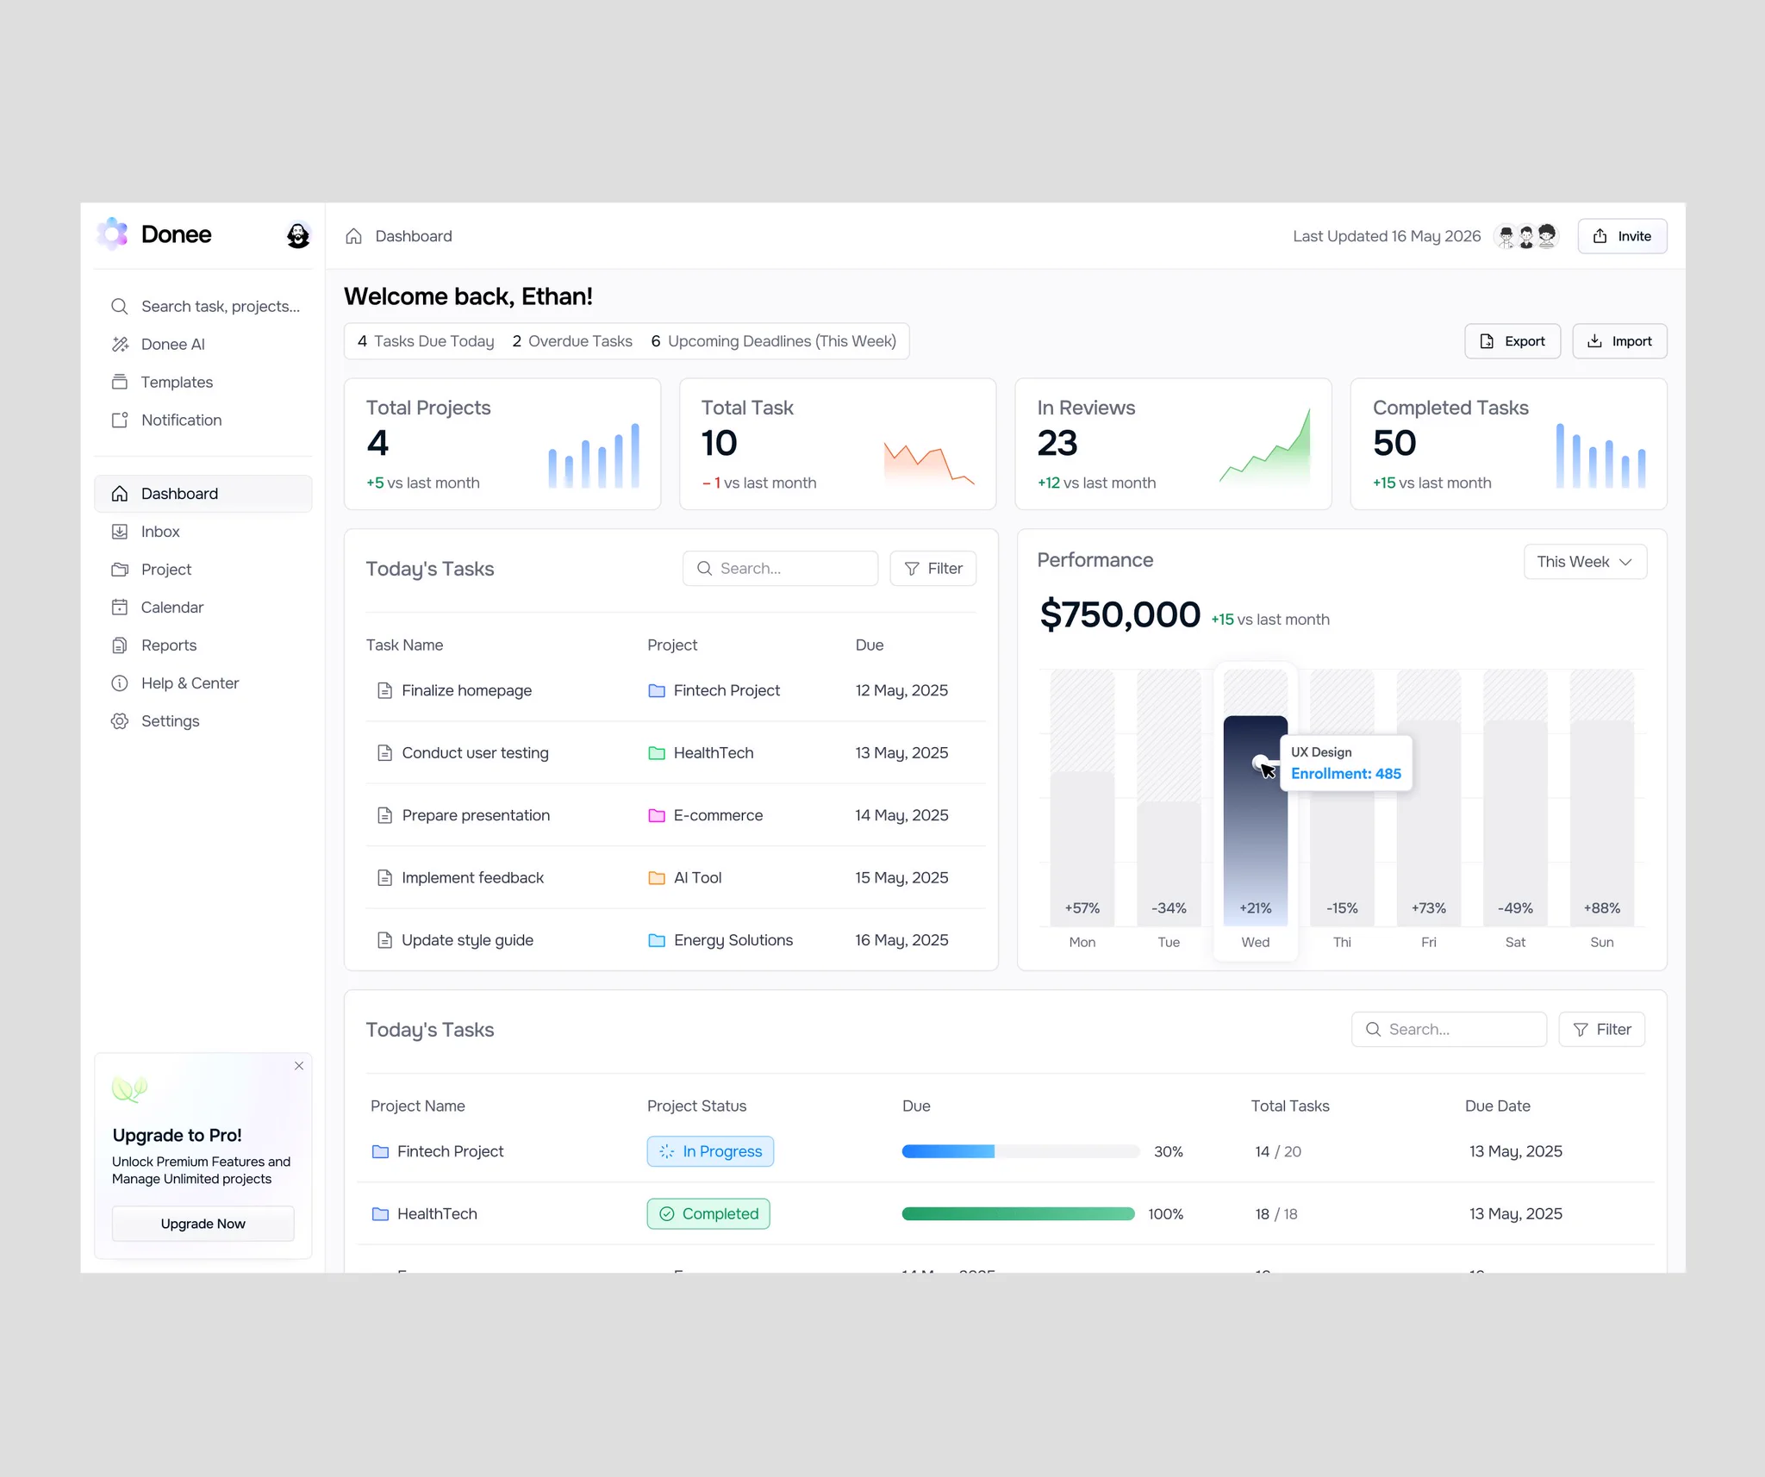Click the Project Status column header
Image resolution: width=1765 pixels, height=1477 pixels.
696,1106
